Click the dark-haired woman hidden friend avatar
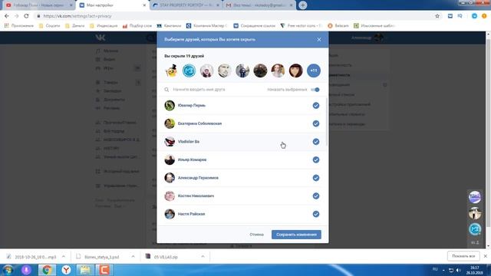491x276 pixels. click(x=296, y=71)
